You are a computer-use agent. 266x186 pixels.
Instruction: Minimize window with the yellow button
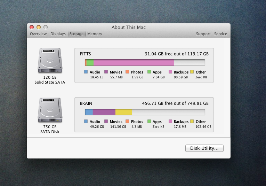click(39, 27)
